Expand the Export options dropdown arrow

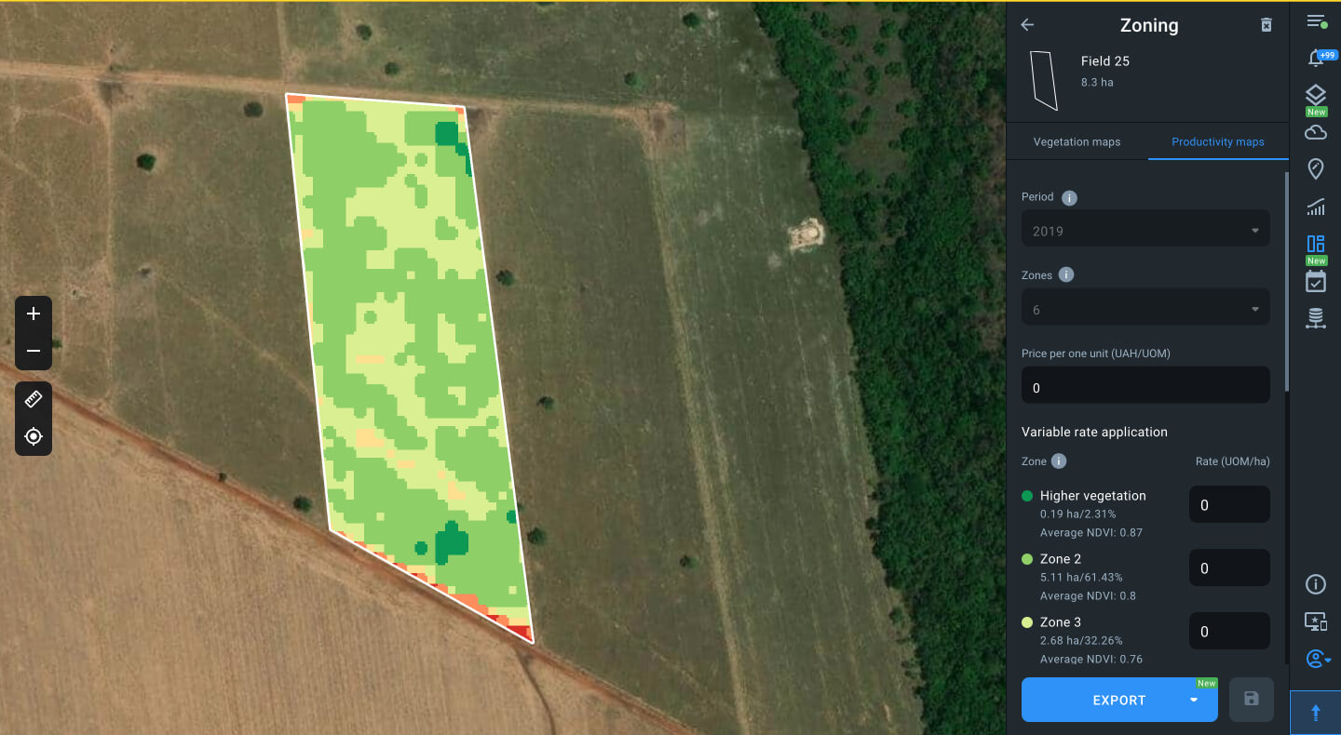tap(1194, 700)
